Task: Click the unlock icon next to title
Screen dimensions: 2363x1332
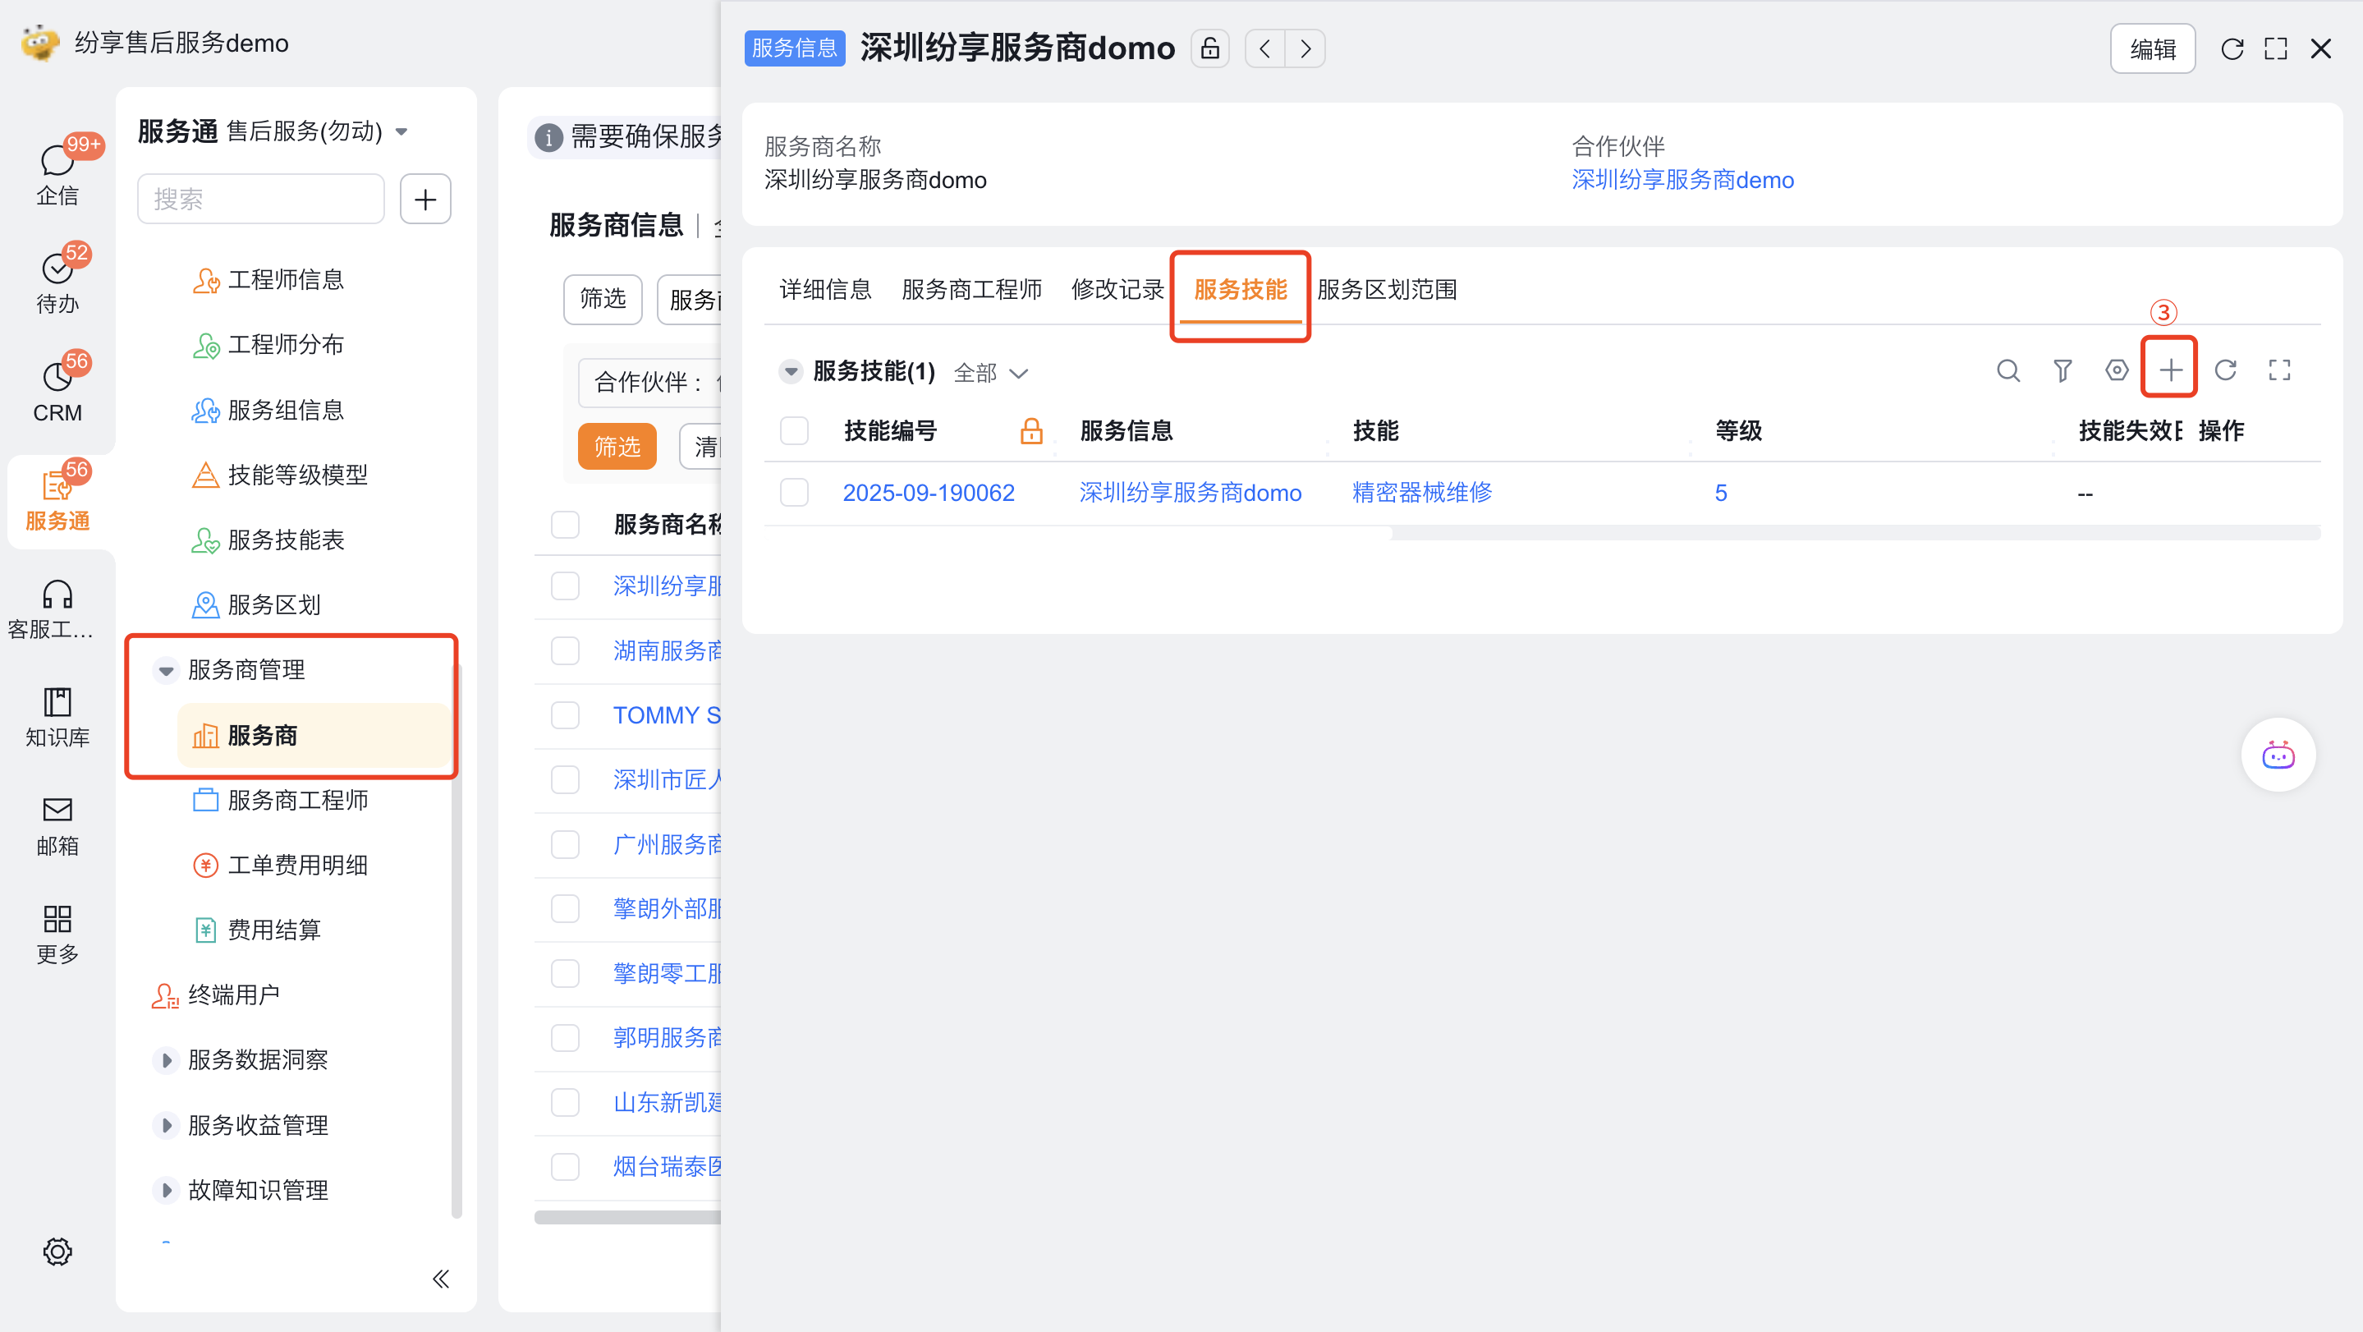Action: (1209, 48)
